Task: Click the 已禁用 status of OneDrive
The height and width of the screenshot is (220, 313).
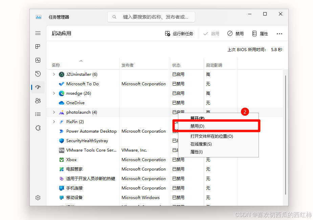Action: coord(178,103)
